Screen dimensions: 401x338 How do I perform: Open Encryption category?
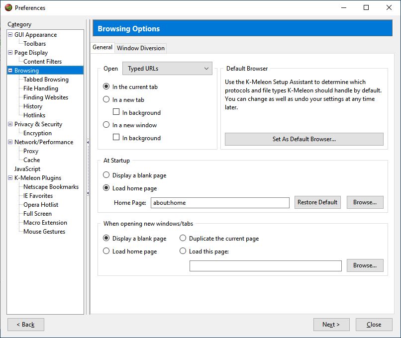38,133
